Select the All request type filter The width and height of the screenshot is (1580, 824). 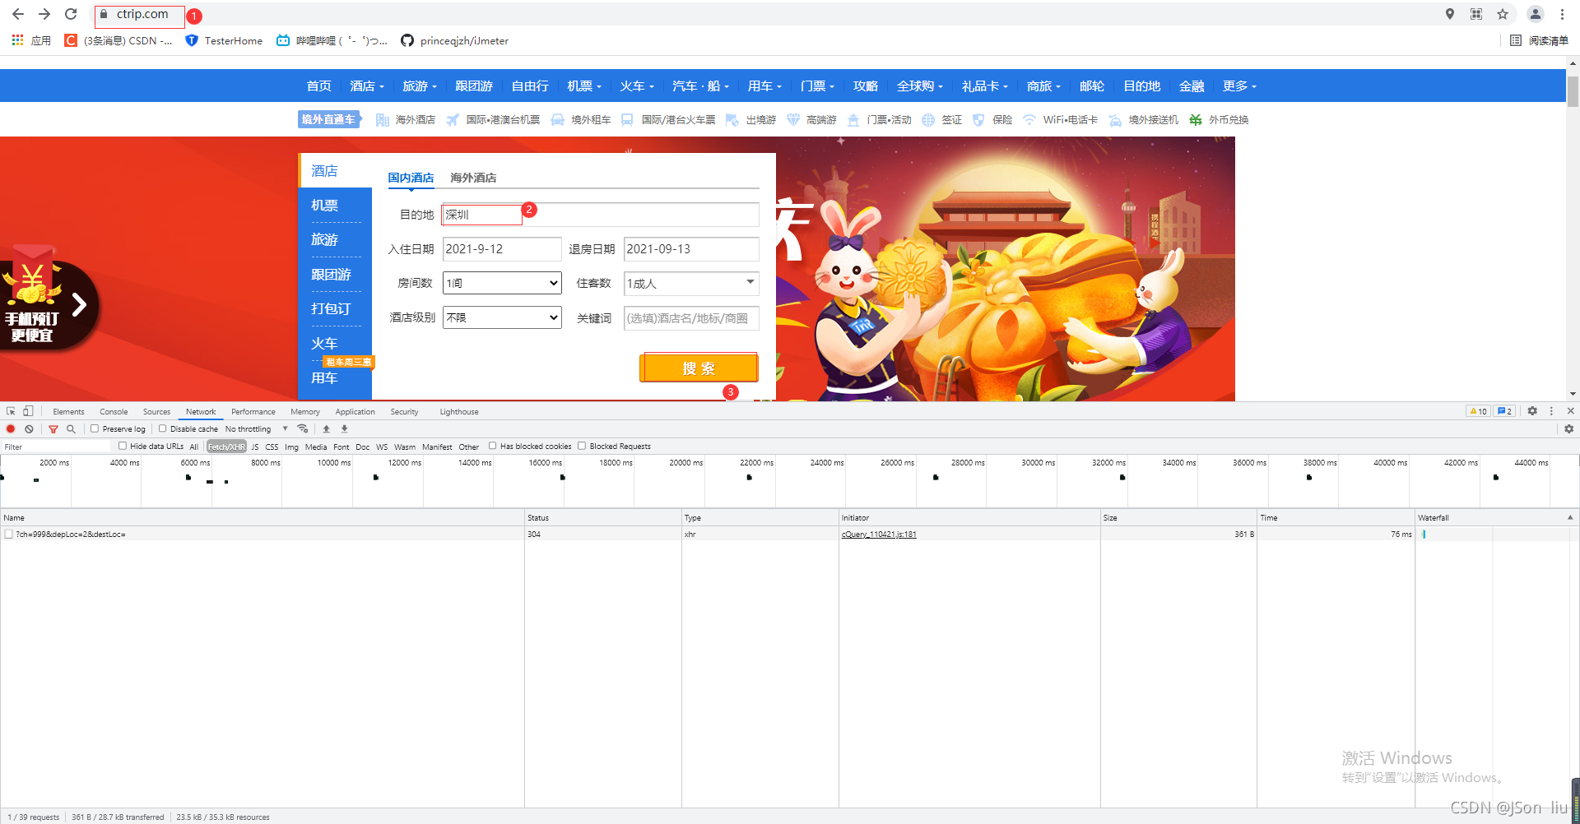(x=194, y=447)
